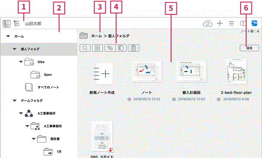Click the notebook display toolbar icon
Screen dimensions: 262x158
click(121, 48)
